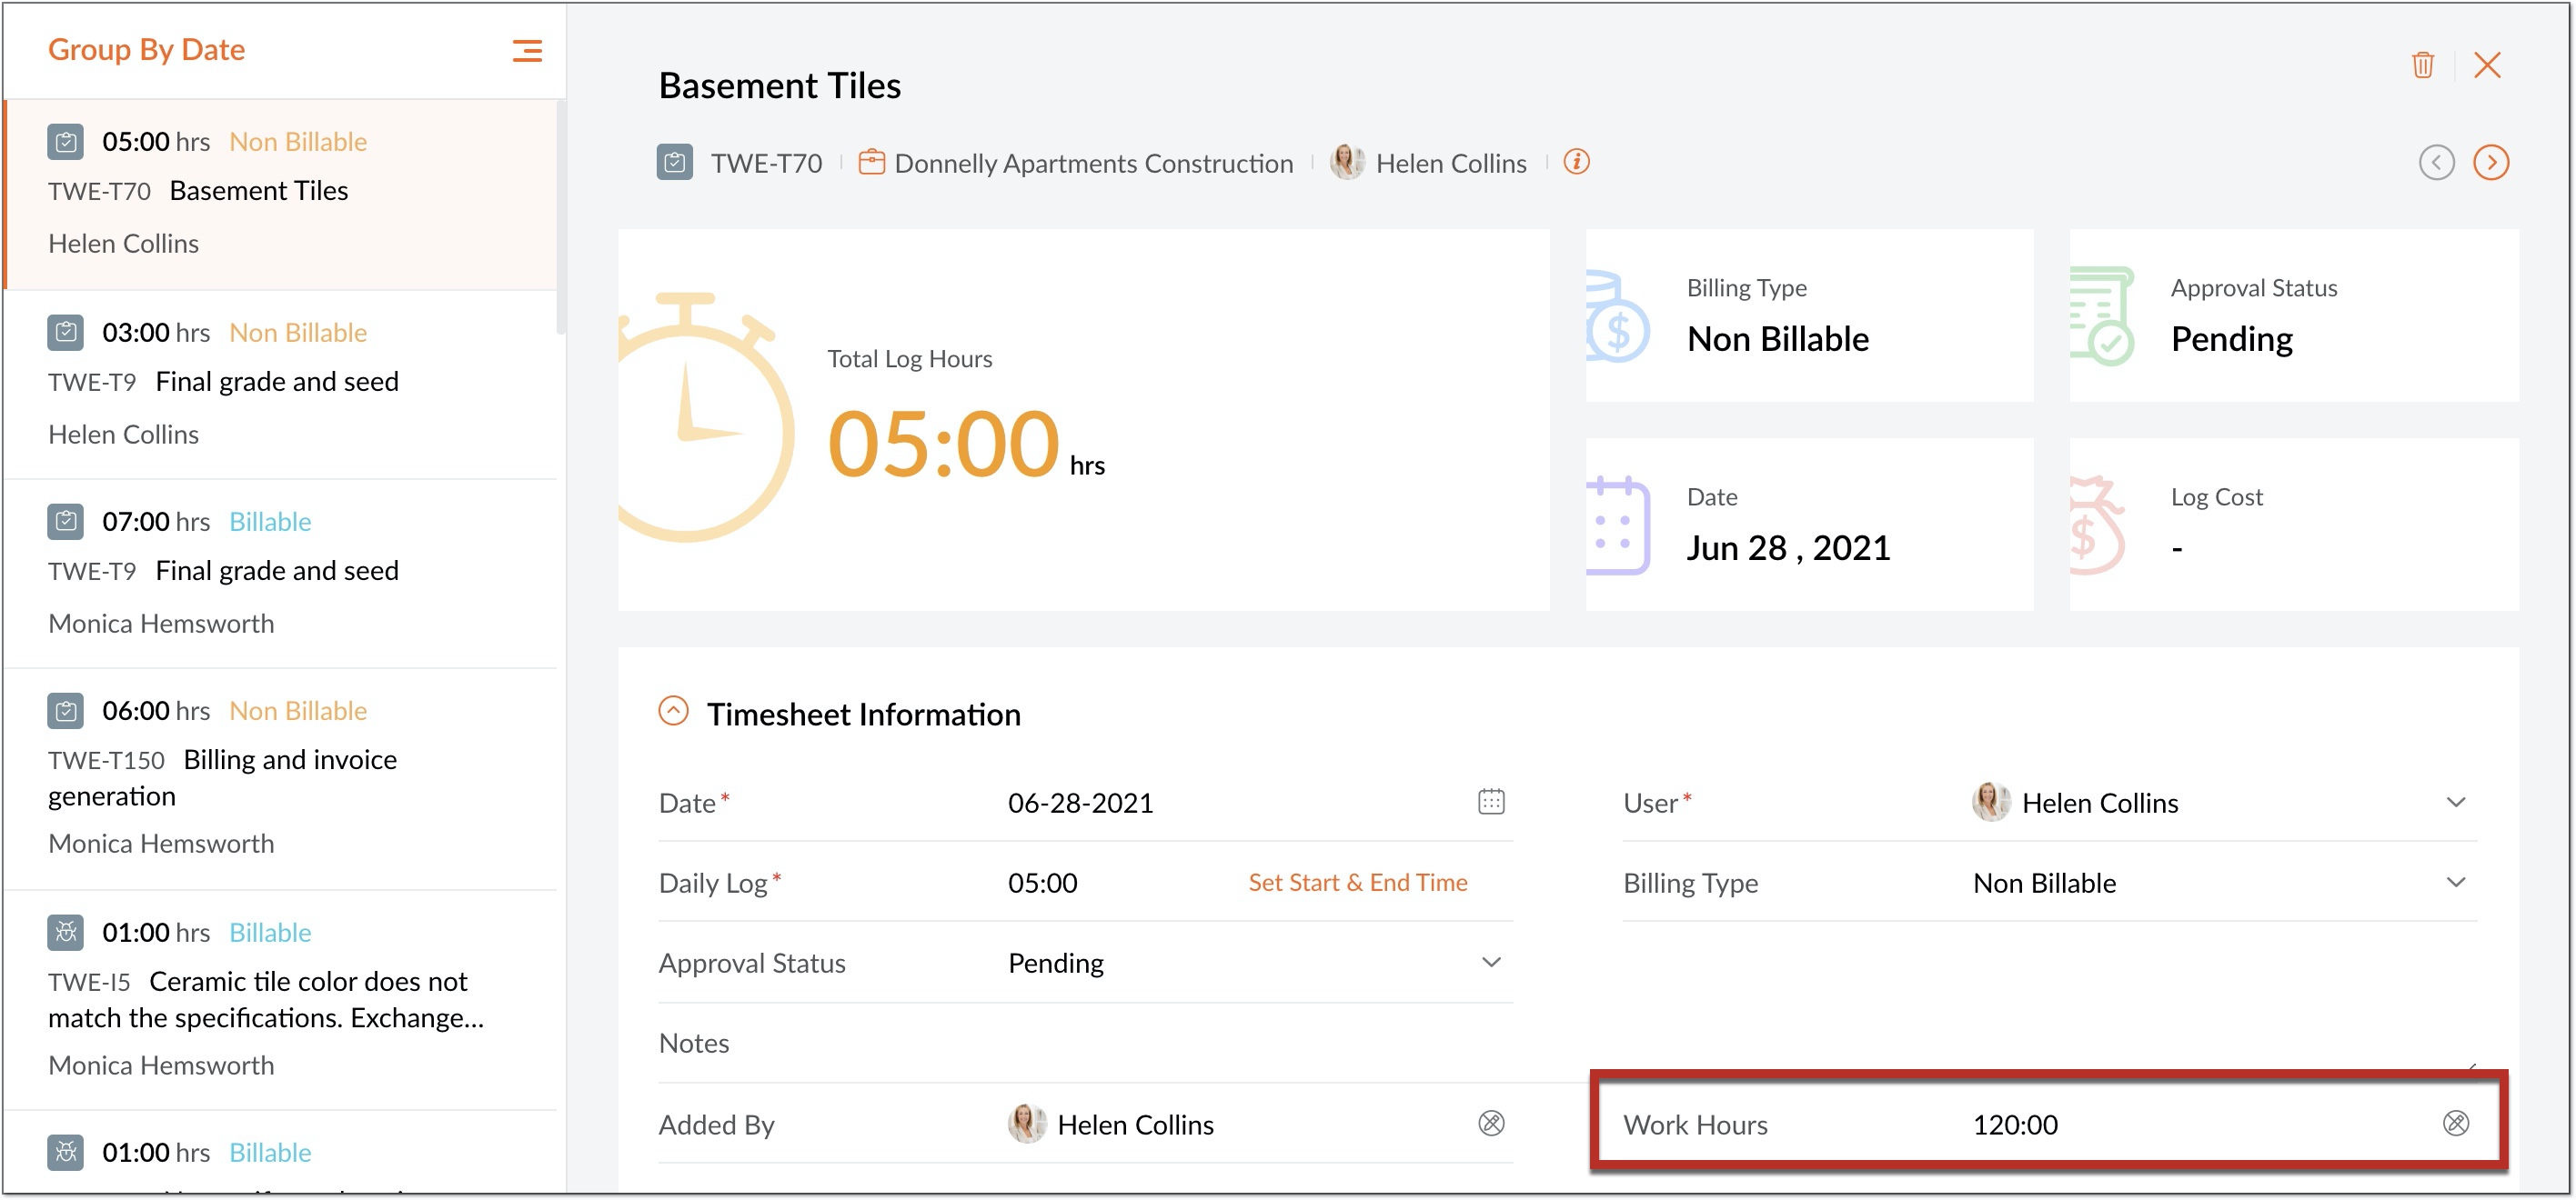Click Set Start & End Time link
This screenshot has height=1200, width=2576.
pyautogui.click(x=1357, y=882)
